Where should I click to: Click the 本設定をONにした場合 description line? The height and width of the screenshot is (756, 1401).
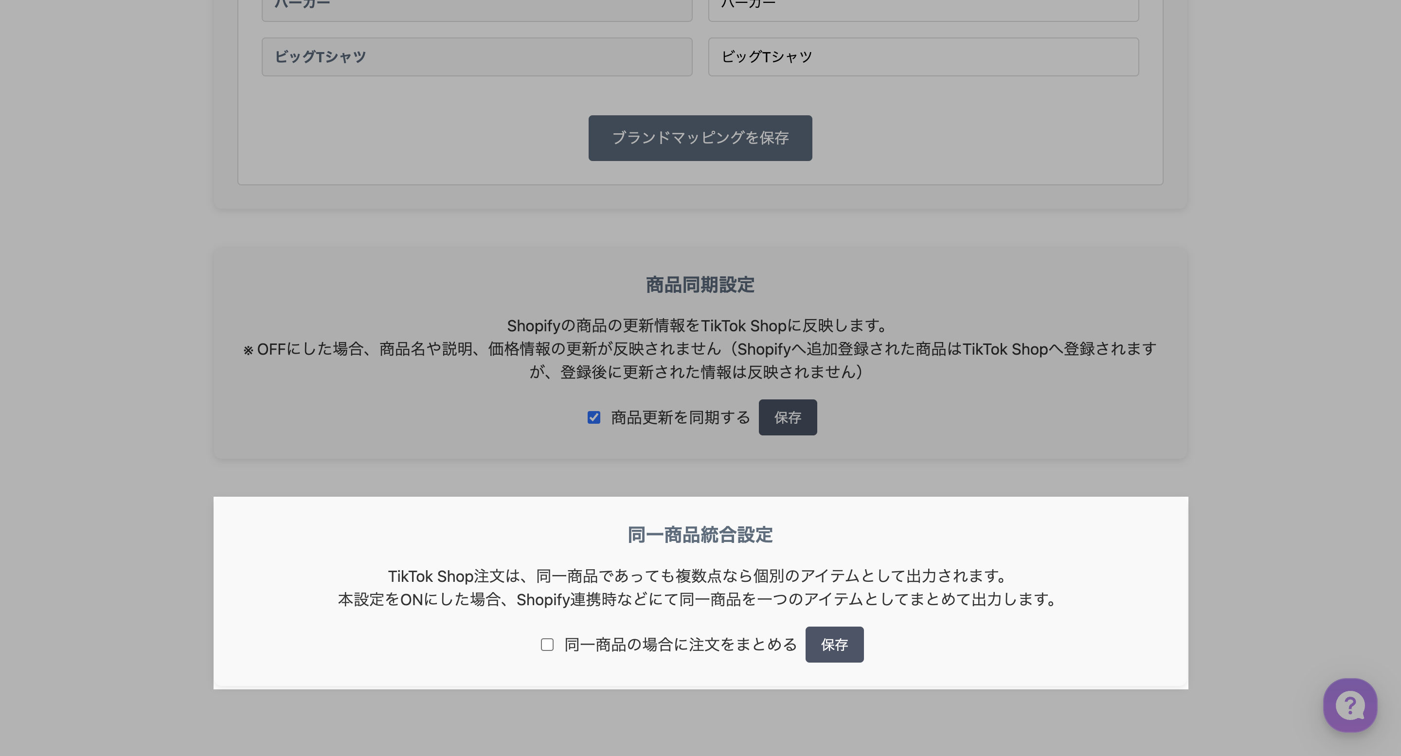[x=697, y=599]
